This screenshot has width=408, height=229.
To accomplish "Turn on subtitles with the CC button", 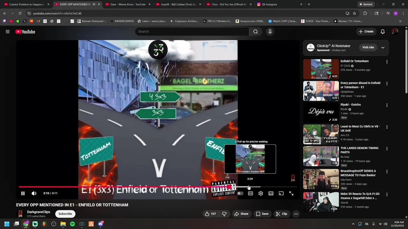I will pyautogui.click(x=251, y=193).
